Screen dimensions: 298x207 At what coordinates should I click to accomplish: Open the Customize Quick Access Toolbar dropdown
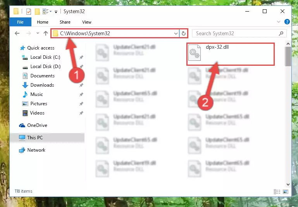[x=56, y=12]
